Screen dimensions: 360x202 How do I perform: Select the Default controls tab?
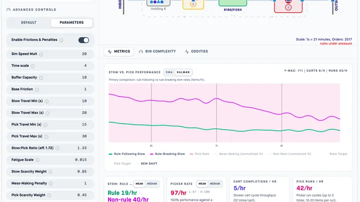[x=28, y=22]
